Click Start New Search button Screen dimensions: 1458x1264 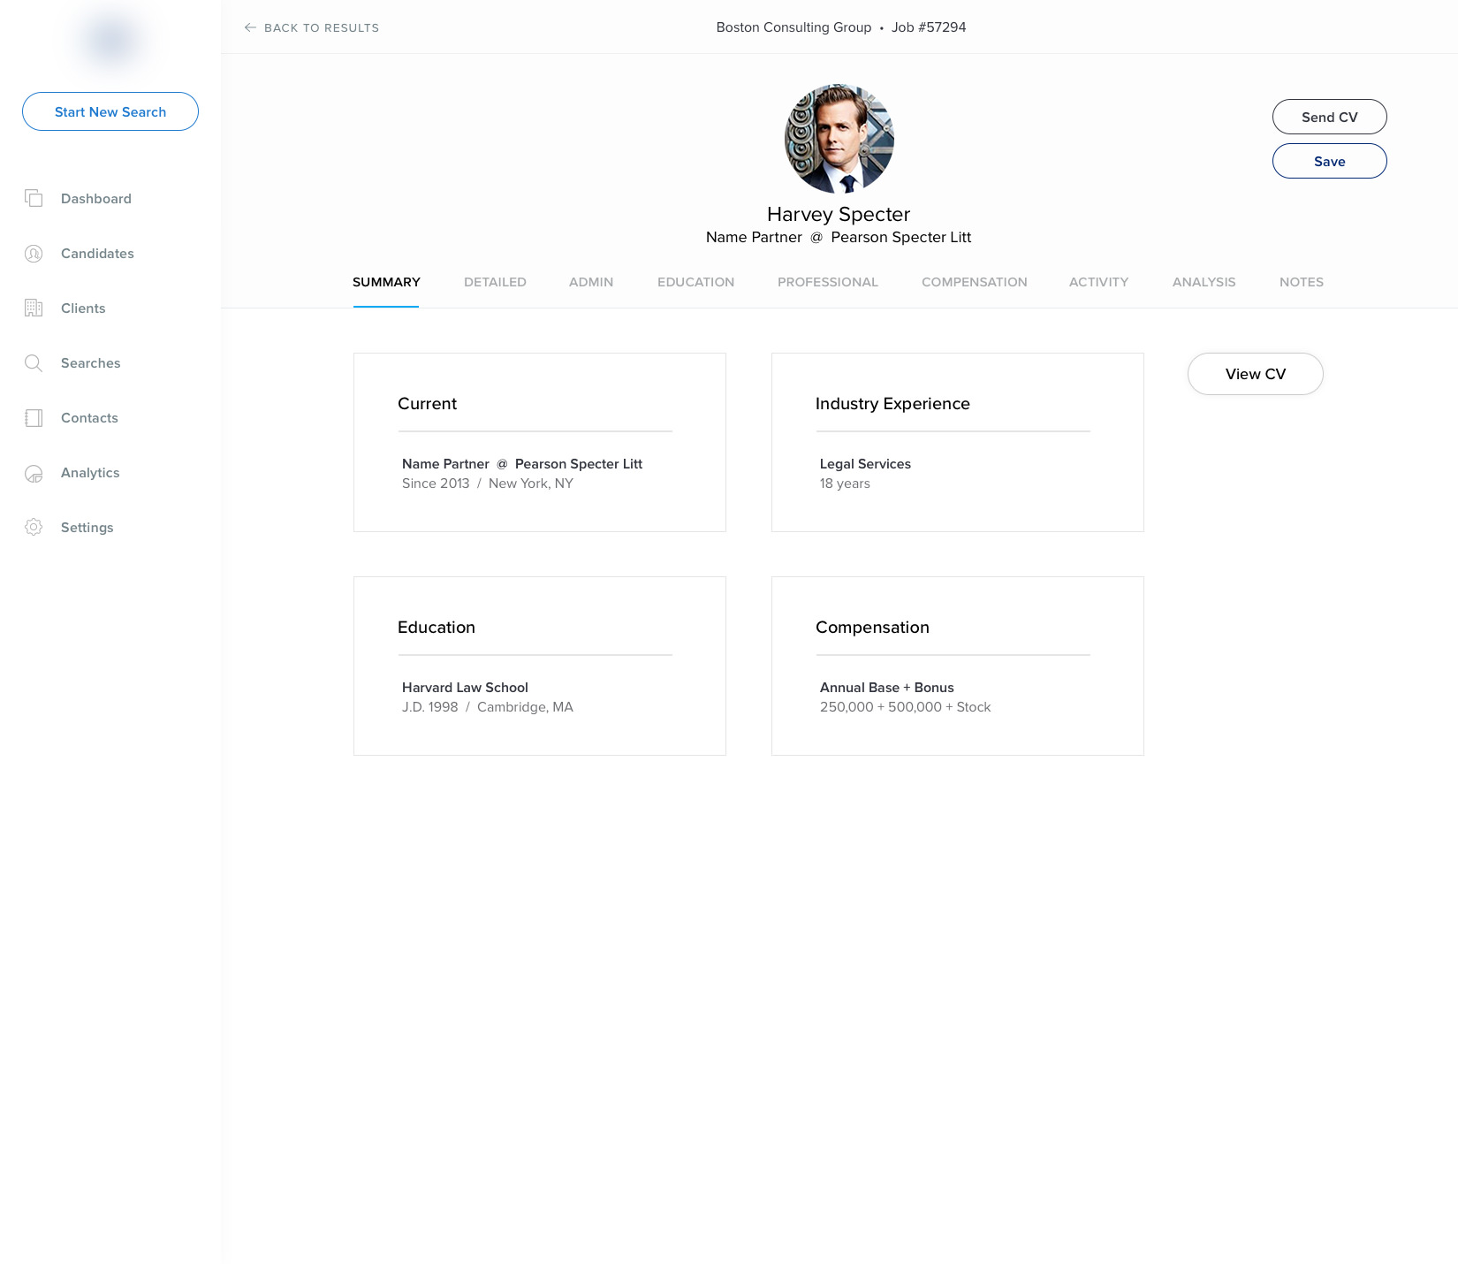[x=110, y=111]
